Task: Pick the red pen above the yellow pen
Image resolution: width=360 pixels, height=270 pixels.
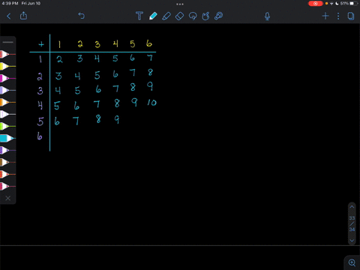Action: click(x=7, y=54)
